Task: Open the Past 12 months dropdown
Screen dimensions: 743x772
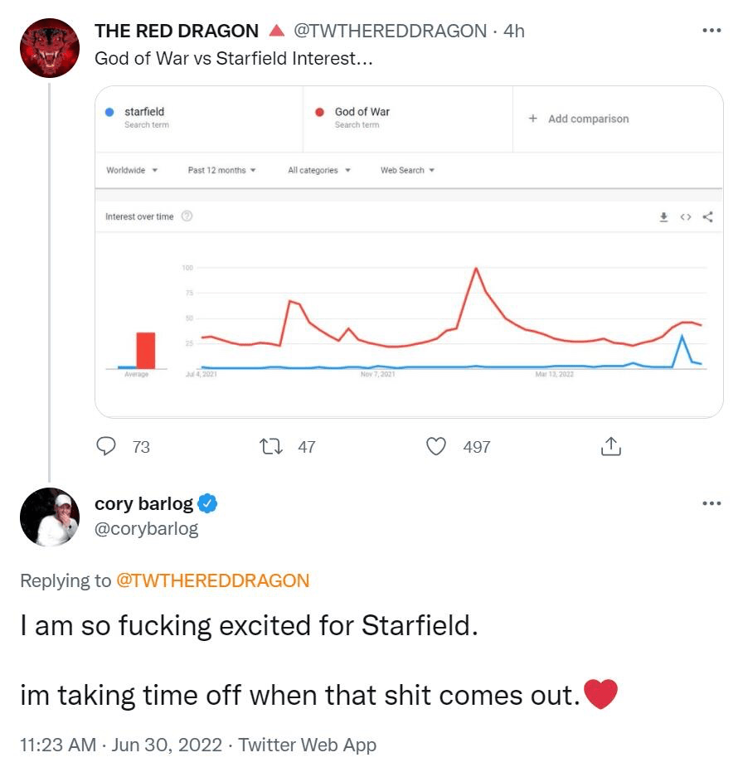Action: tap(221, 170)
